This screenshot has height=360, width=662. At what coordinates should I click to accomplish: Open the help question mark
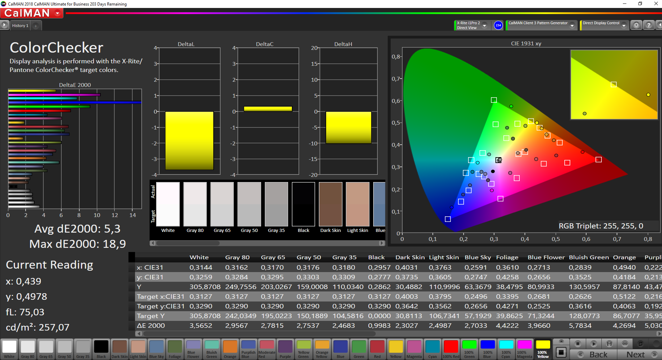tap(649, 25)
